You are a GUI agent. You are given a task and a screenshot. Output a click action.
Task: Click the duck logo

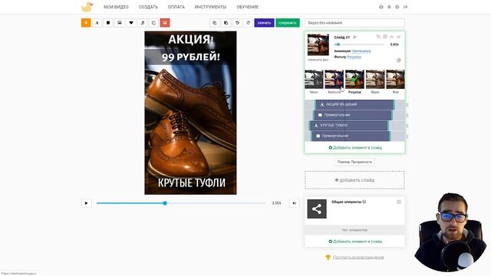tap(87, 7)
